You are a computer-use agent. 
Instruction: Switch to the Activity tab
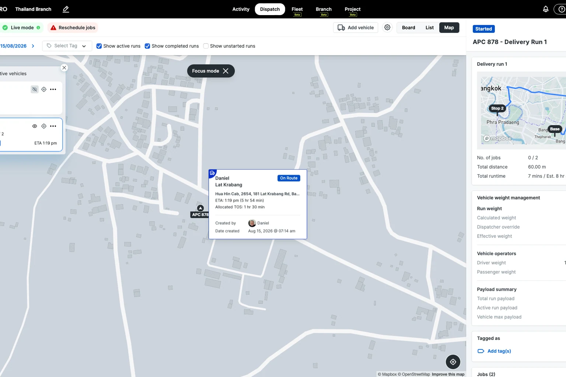pyautogui.click(x=241, y=9)
